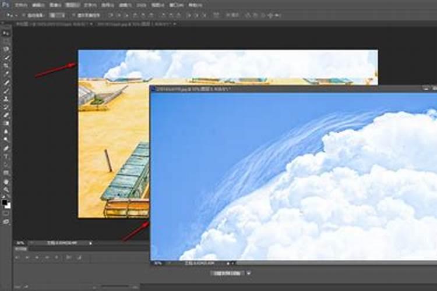437x291 pixels.
Task: Open the Help menu
Action: (x=195, y=5)
